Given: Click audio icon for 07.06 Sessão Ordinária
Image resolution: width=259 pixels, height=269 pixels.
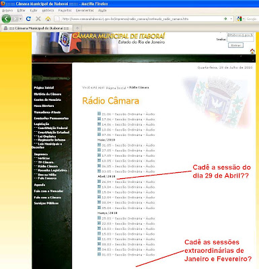Looking at the screenshot, I should click(99, 134).
